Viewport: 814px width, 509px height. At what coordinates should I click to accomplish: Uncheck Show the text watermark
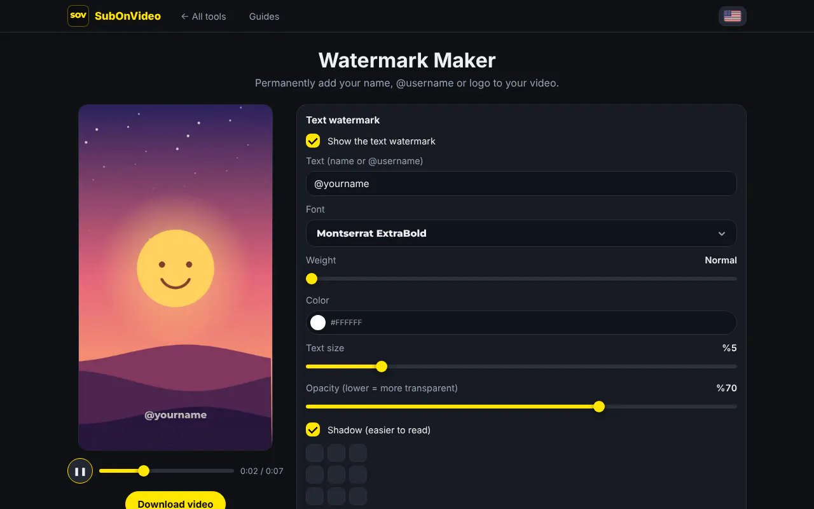click(313, 141)
